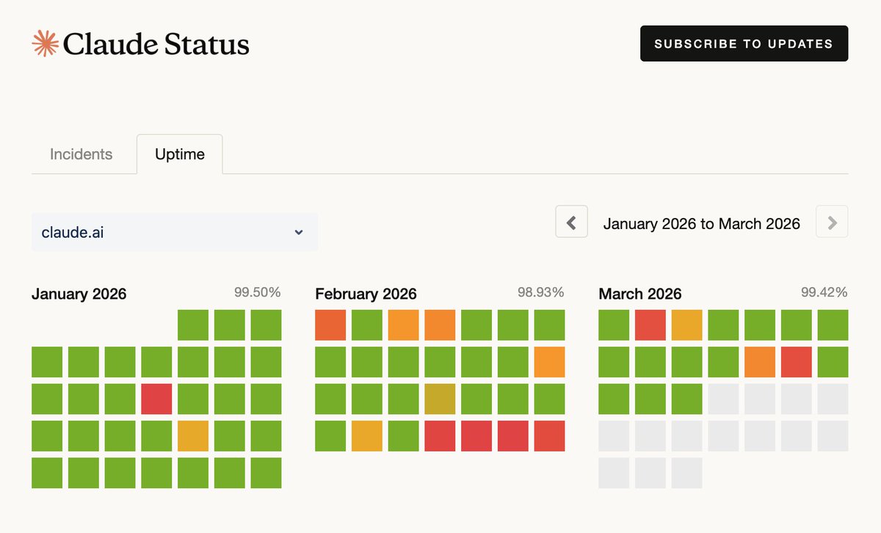Click the 99.42% March uptime figure
Screen dimensions: 881x533
824,292
